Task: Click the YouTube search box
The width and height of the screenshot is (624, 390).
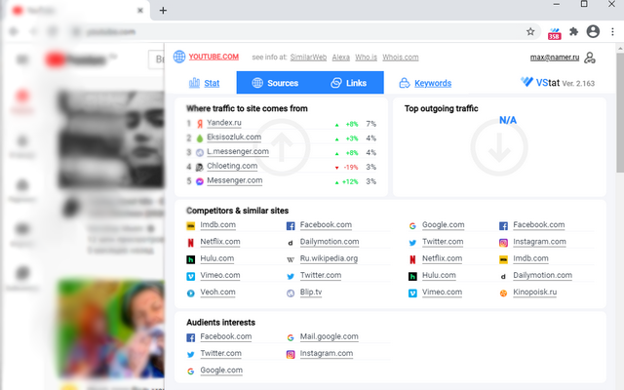Action: click(156, 59)
